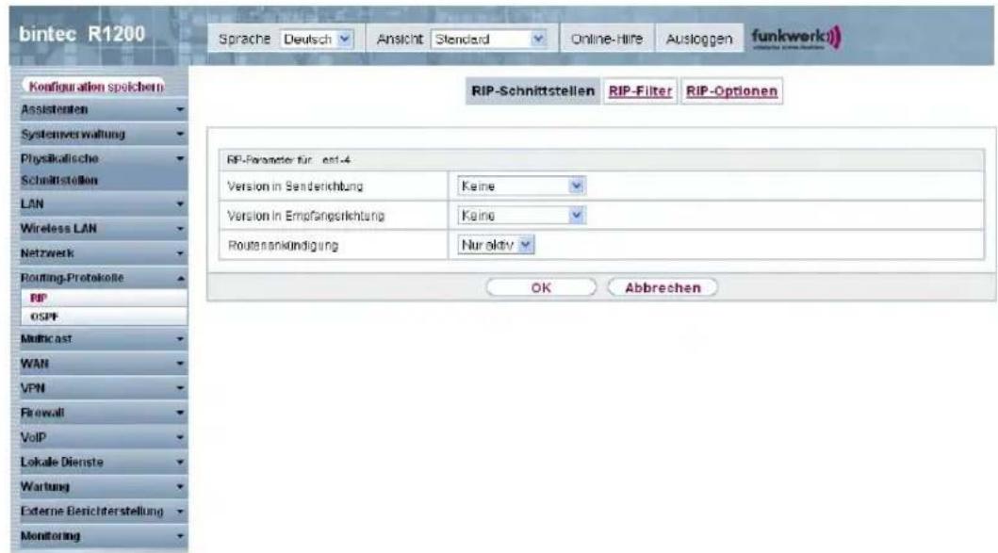Switch to the RIP-Optionen tab
Viewport: 998px width, 553px height.
tap(731, 91)
